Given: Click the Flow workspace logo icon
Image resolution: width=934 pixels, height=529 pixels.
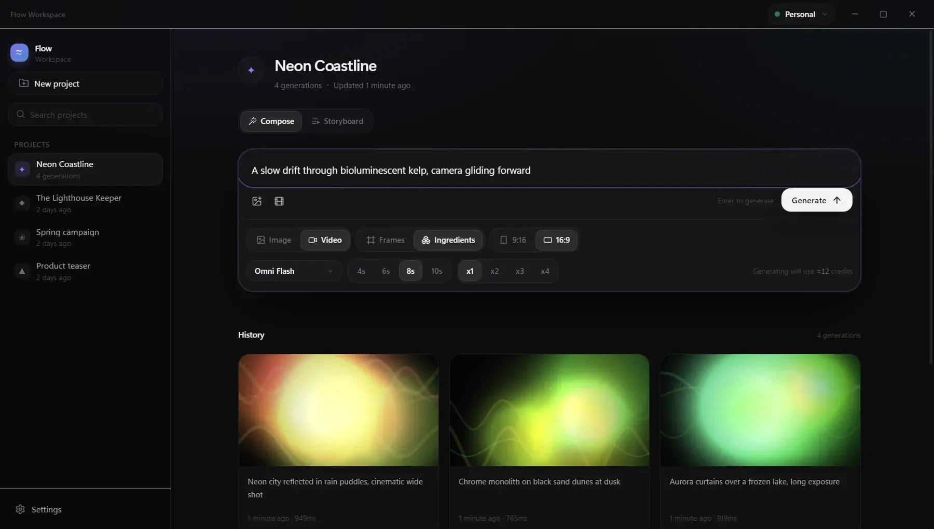Looking at the screenshot, I should pos(19,52).
